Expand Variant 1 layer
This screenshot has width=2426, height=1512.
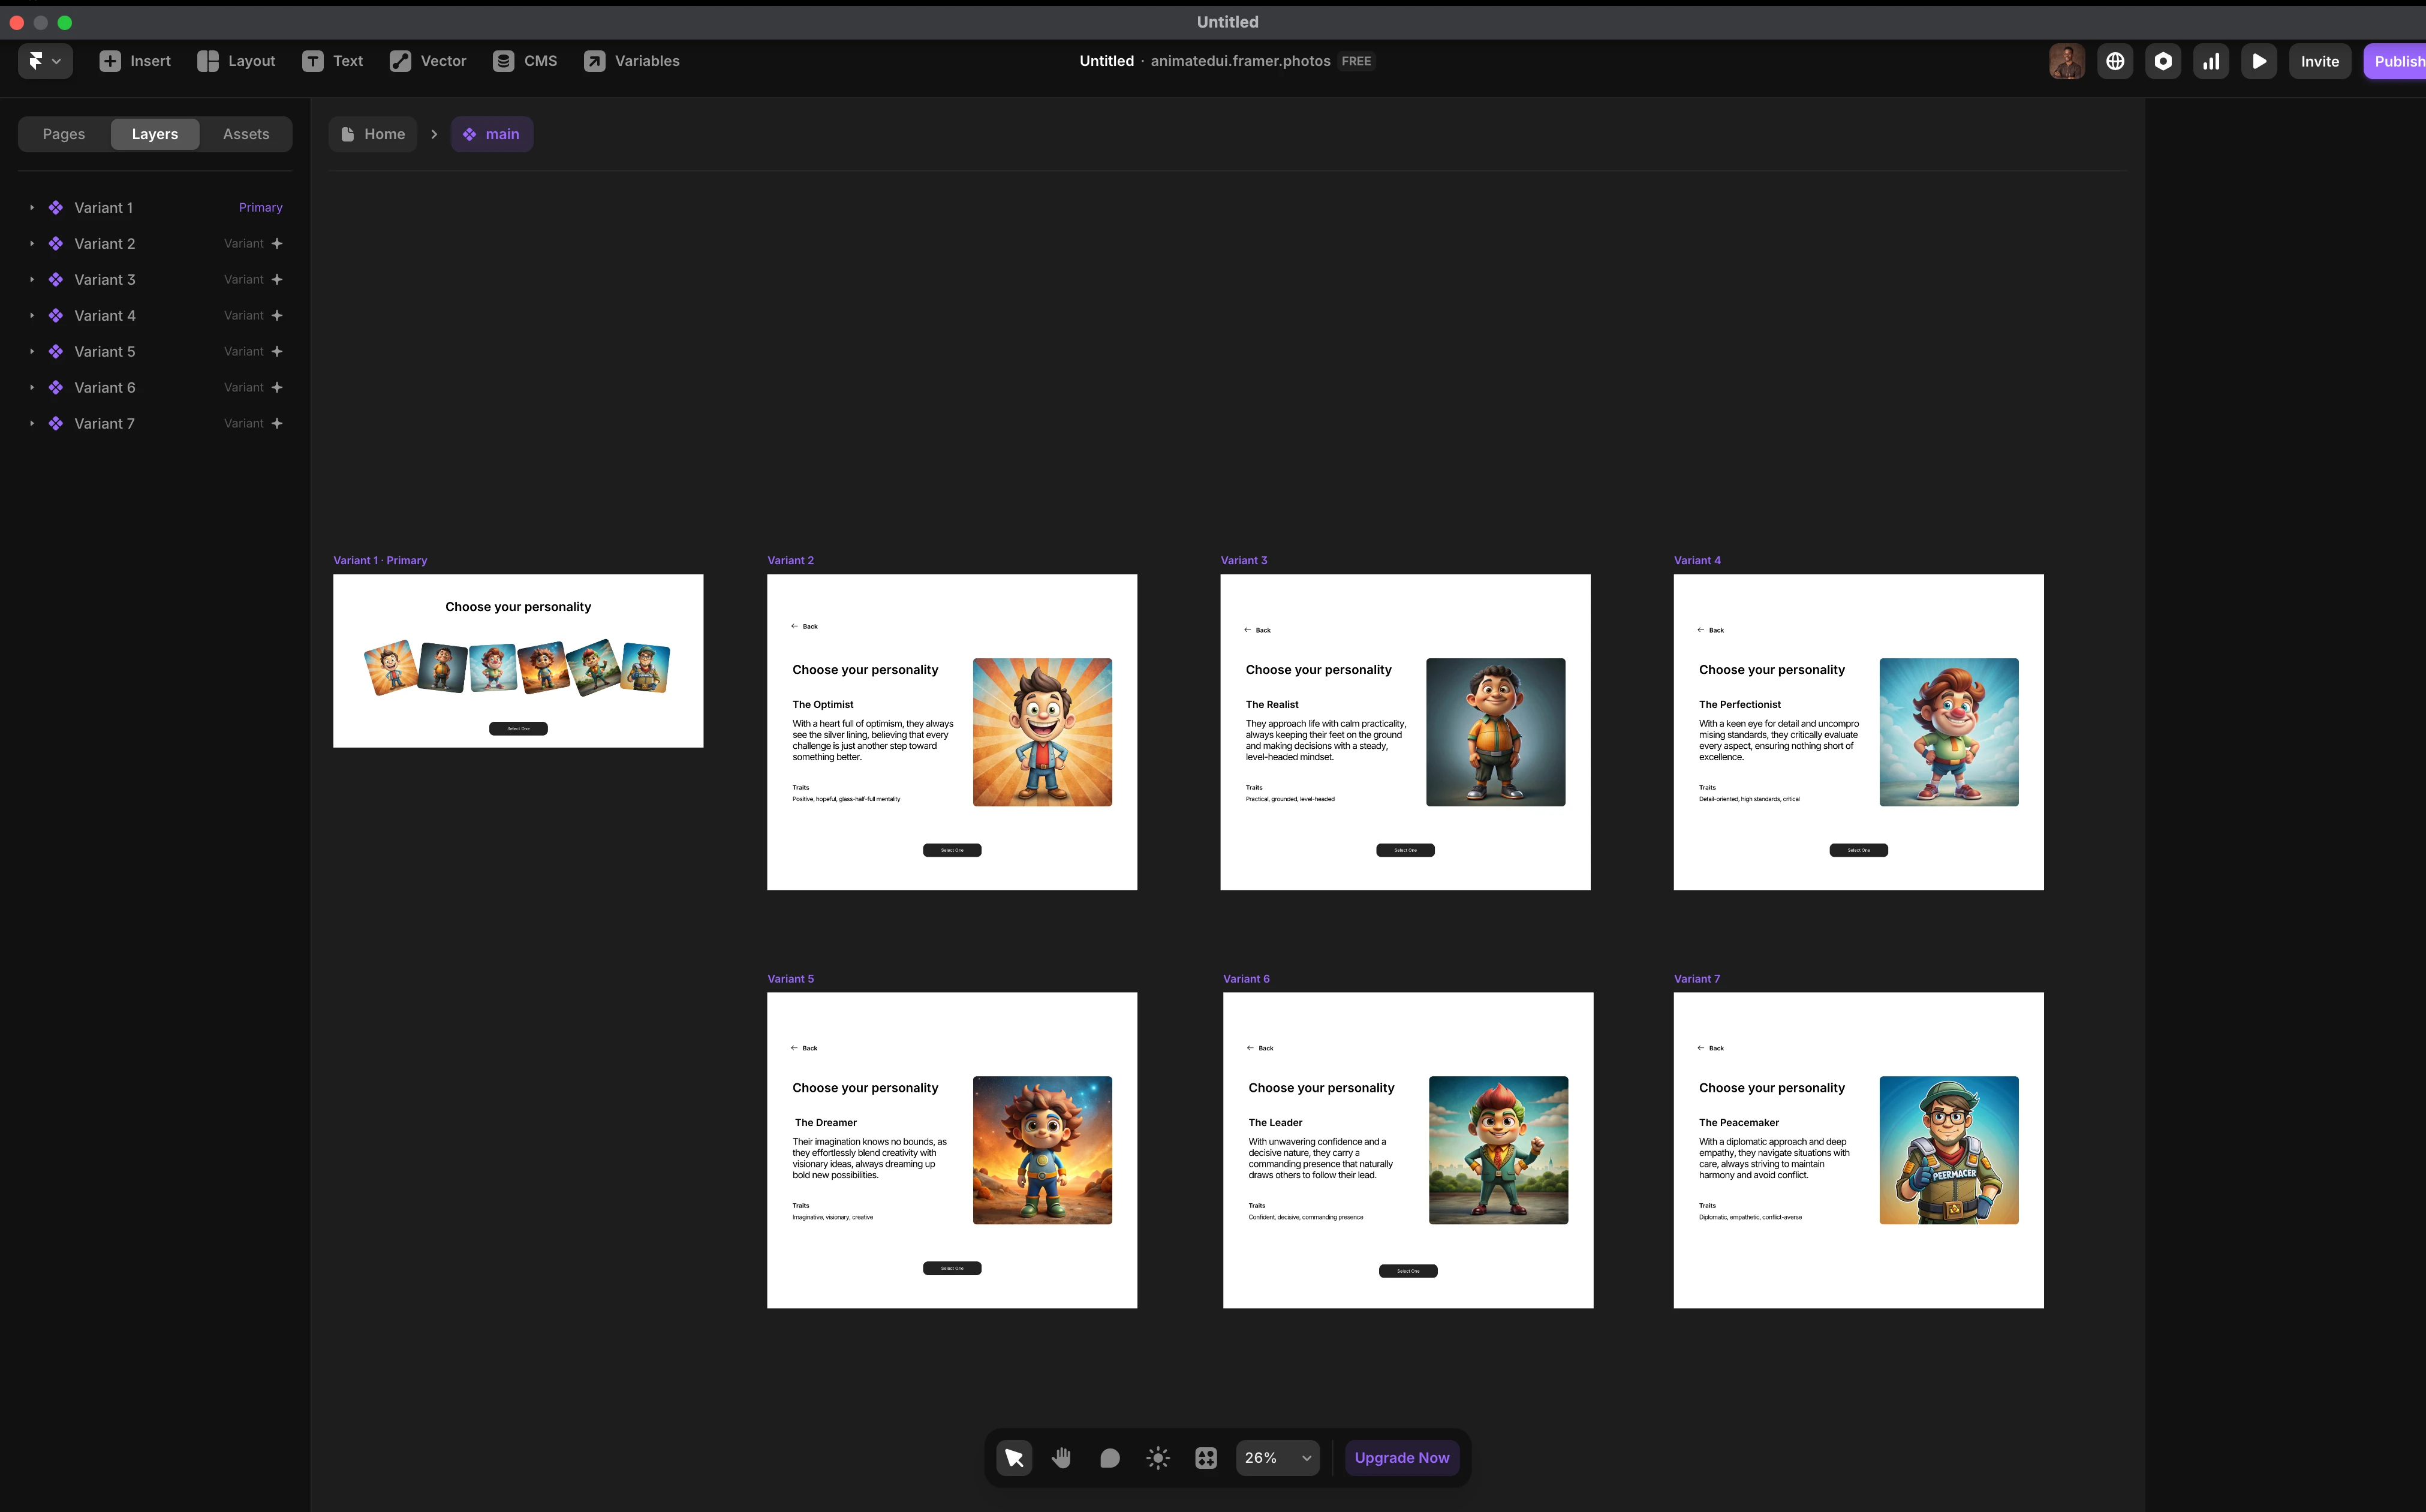(32, 208)
